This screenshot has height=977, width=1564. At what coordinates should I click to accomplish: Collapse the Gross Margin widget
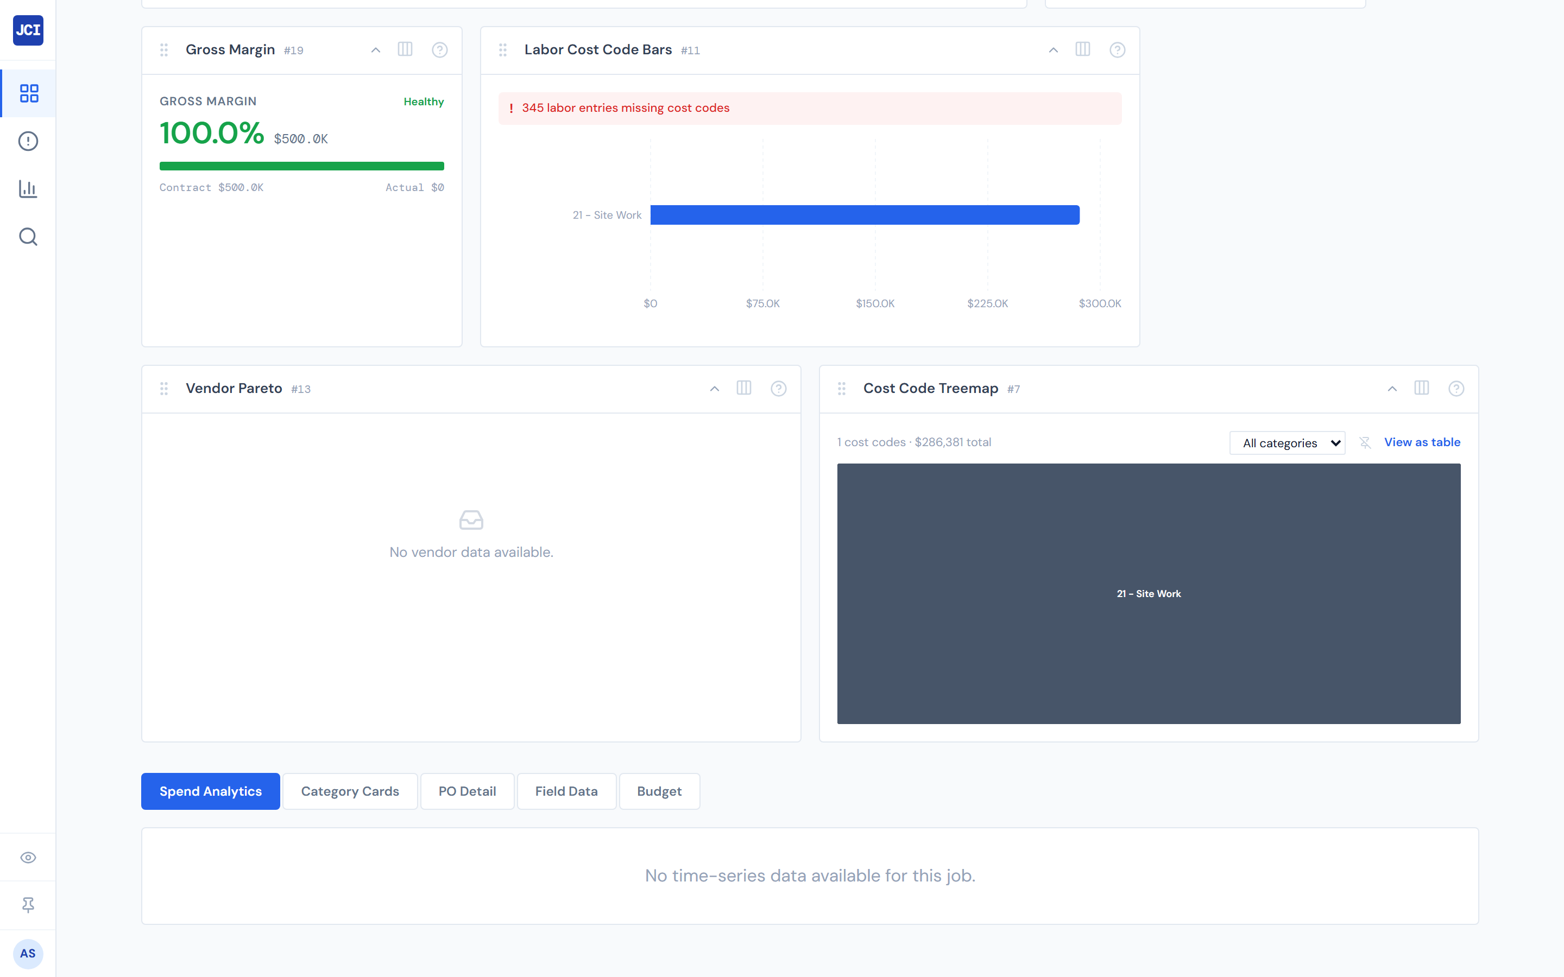click(375, 50)
